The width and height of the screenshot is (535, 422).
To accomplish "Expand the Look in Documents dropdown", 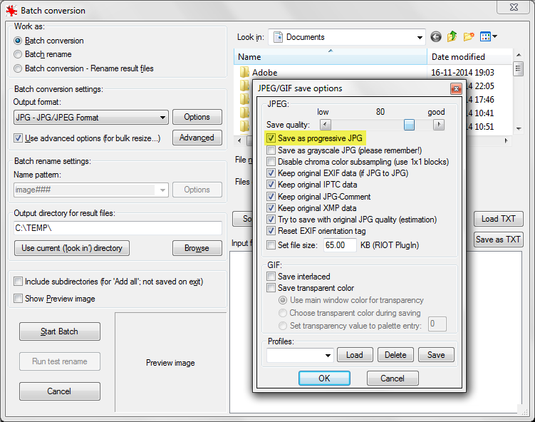I will [x=418, y=37].
